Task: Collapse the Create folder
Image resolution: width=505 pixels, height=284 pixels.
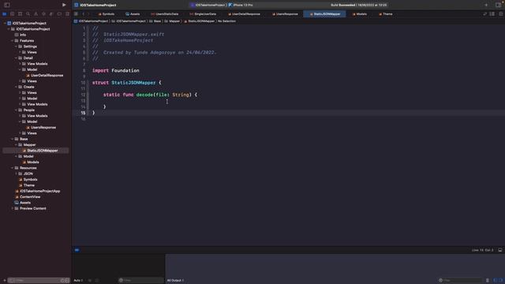Action: [16, 87]
